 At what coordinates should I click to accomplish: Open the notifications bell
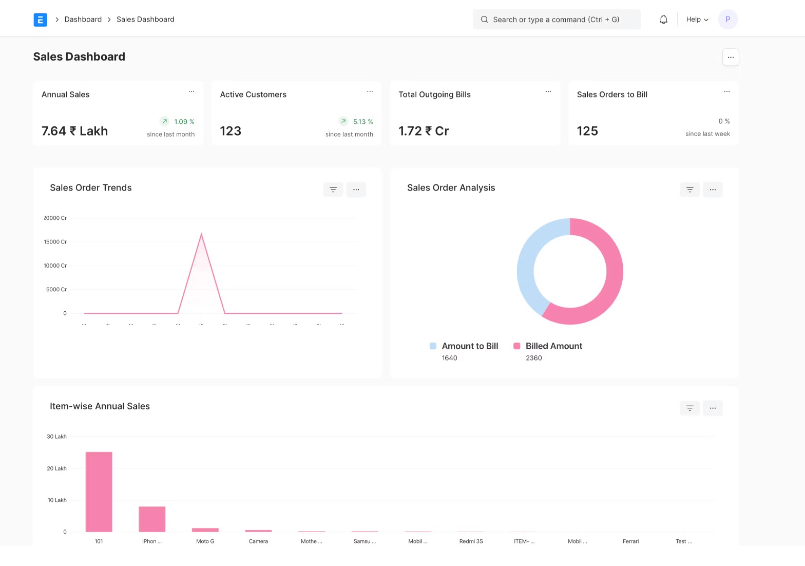tap(663, 20)
